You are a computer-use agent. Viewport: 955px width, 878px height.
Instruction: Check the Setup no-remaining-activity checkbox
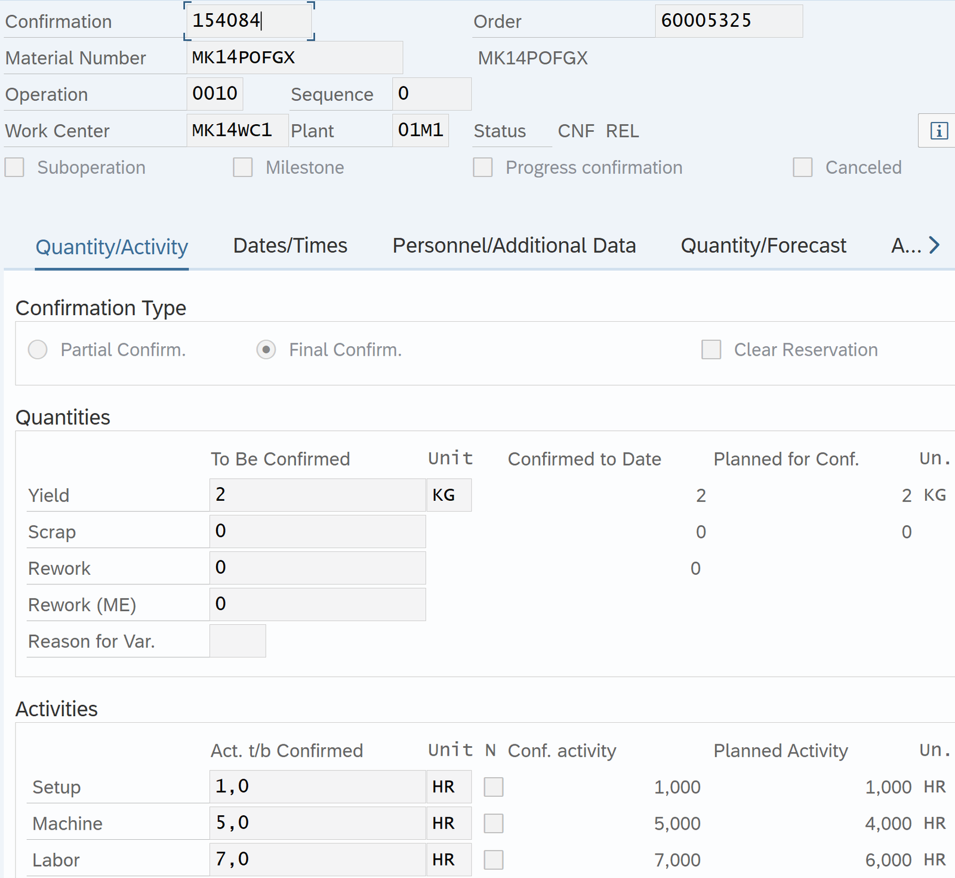pyautogui.click(x=494, y=787)
